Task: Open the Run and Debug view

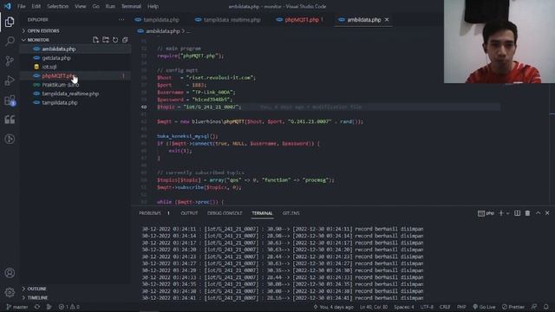Action: coord(10,81)
